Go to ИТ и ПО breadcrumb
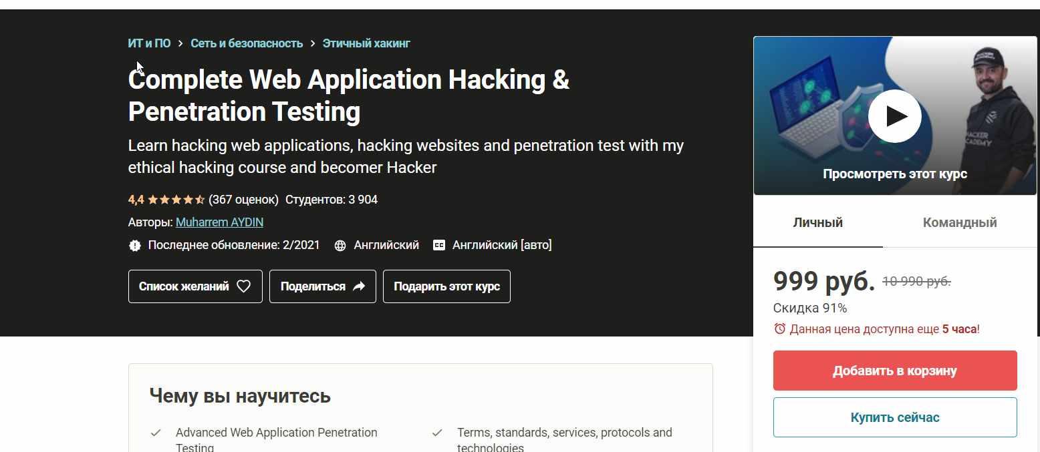This screenshot has height=452, width=1040. click(149, 43)
